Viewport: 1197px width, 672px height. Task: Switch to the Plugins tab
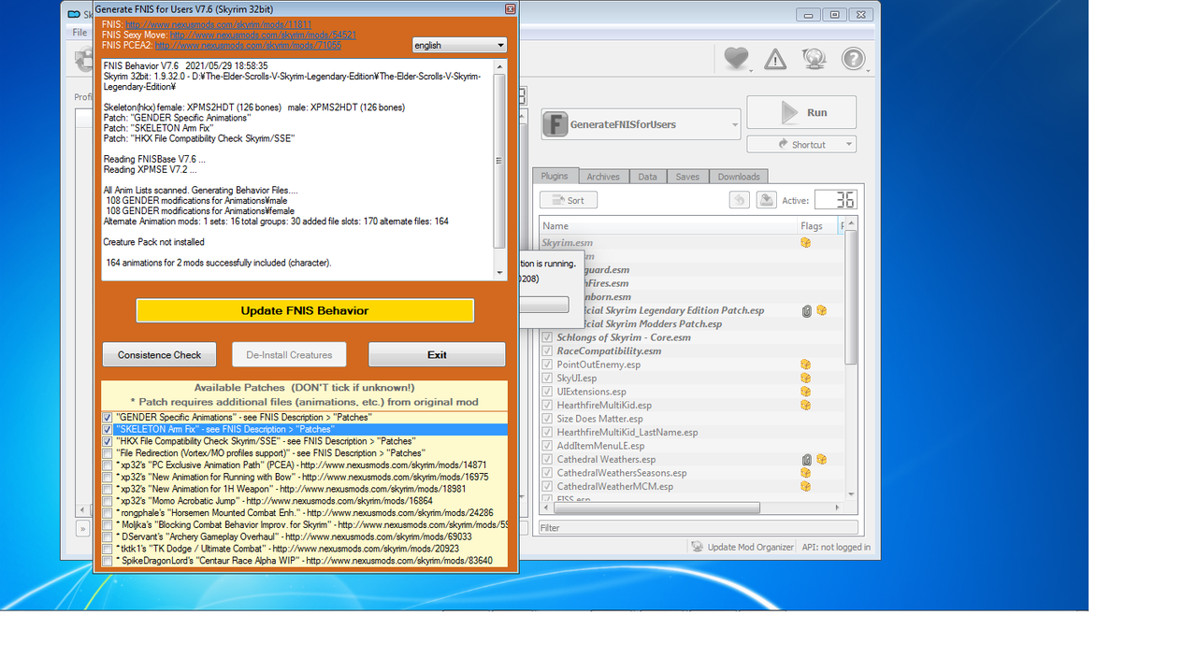(x=555, y=176)
